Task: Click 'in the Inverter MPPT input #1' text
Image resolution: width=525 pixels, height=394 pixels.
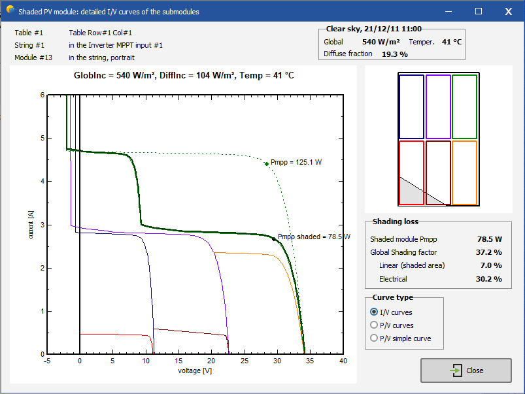Action: (116, 45)
